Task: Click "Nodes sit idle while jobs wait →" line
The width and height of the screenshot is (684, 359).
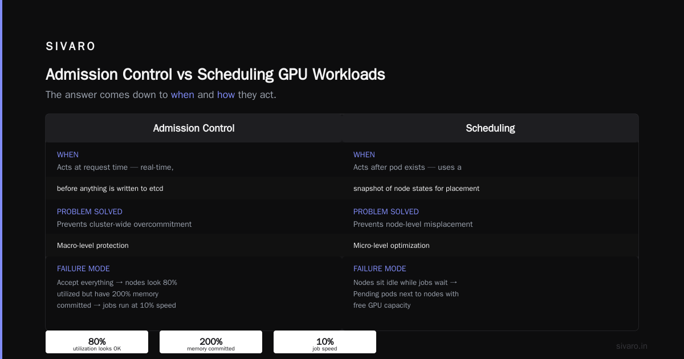Action: 405,283
